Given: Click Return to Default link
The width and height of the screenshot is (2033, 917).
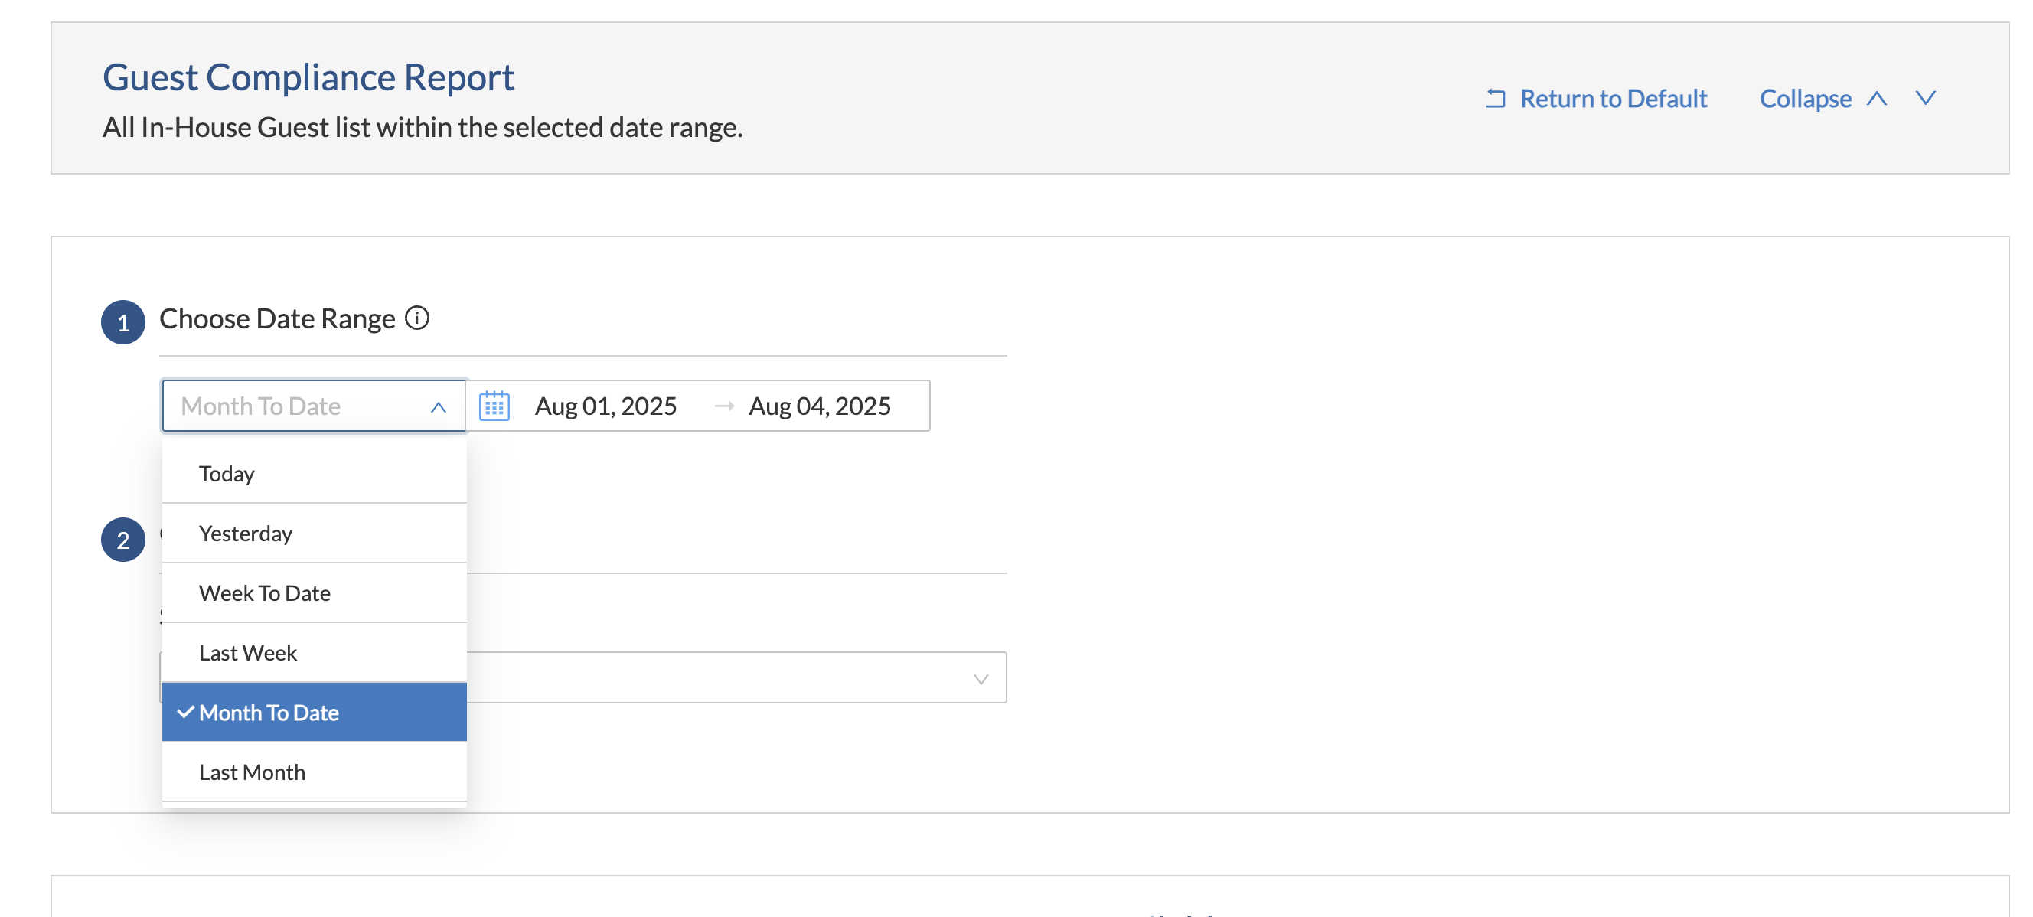Looking at the screenshot, I should tap(1612, 99).
